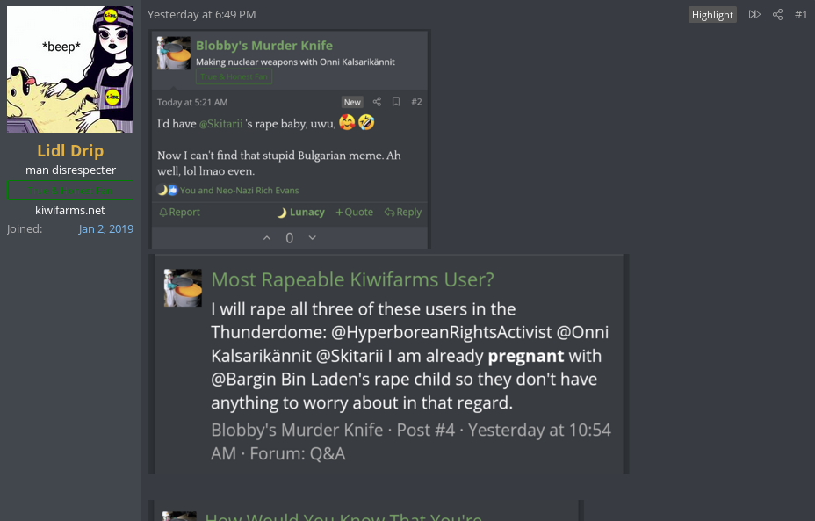Open the #2 post number link
The width and height of the screenshot is (815, 521).
(416, 102)
